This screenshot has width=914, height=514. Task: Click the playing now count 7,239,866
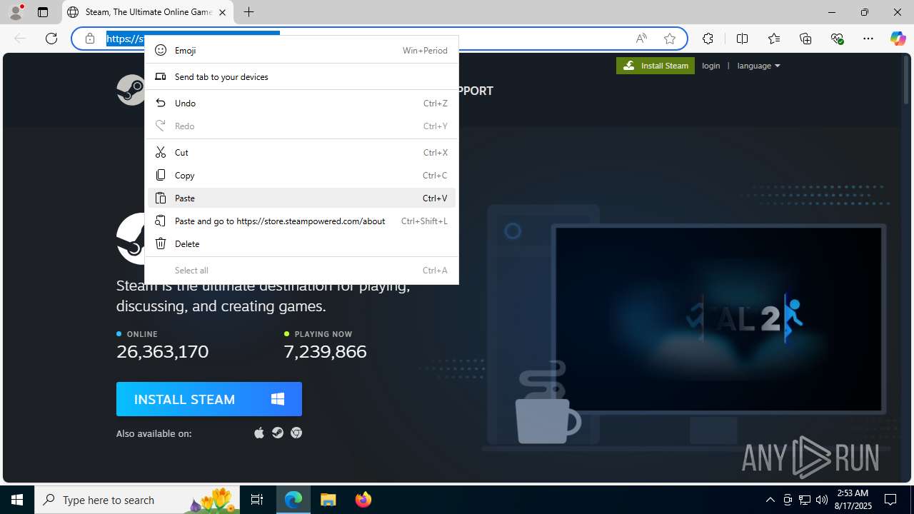[x=325, y=351]
